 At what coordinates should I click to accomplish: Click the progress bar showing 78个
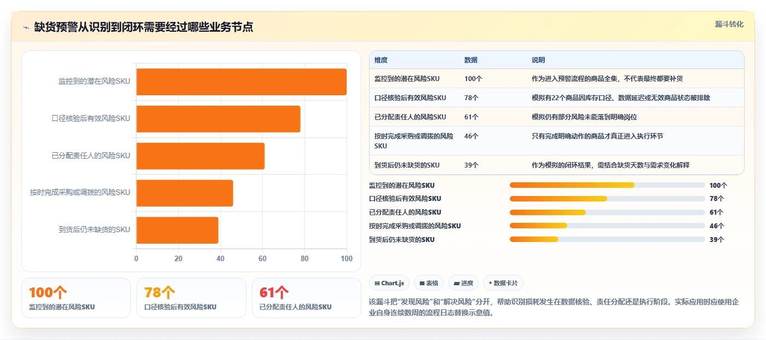(607, 199)
